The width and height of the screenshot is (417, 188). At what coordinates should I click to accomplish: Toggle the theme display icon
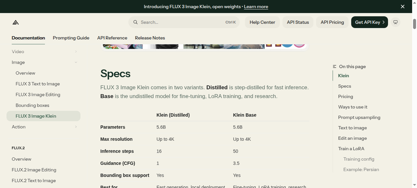395,22
